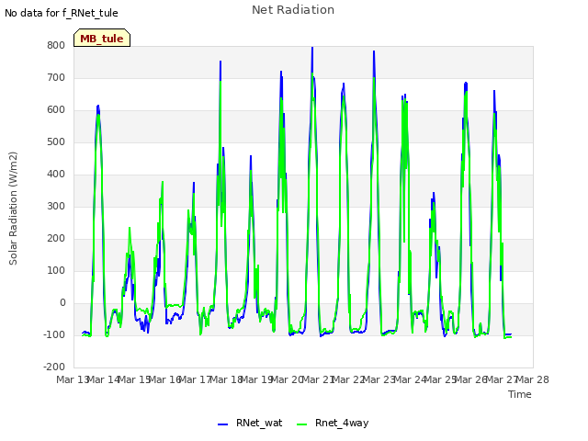
Task: Click the 800 y-axis tick label
Action: (x=56, y=45)
